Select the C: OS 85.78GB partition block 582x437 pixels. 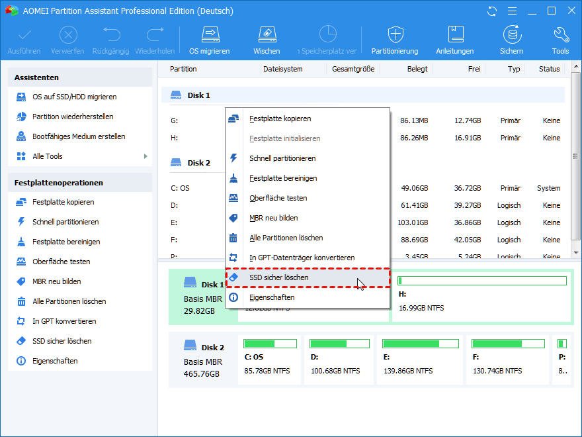click(270, 360)
